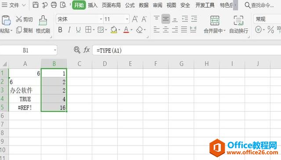Open the font name dropdown arrow

click(101, 19)
